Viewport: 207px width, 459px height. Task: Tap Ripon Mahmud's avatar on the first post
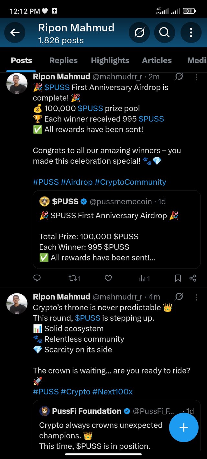tap(17, 84)
